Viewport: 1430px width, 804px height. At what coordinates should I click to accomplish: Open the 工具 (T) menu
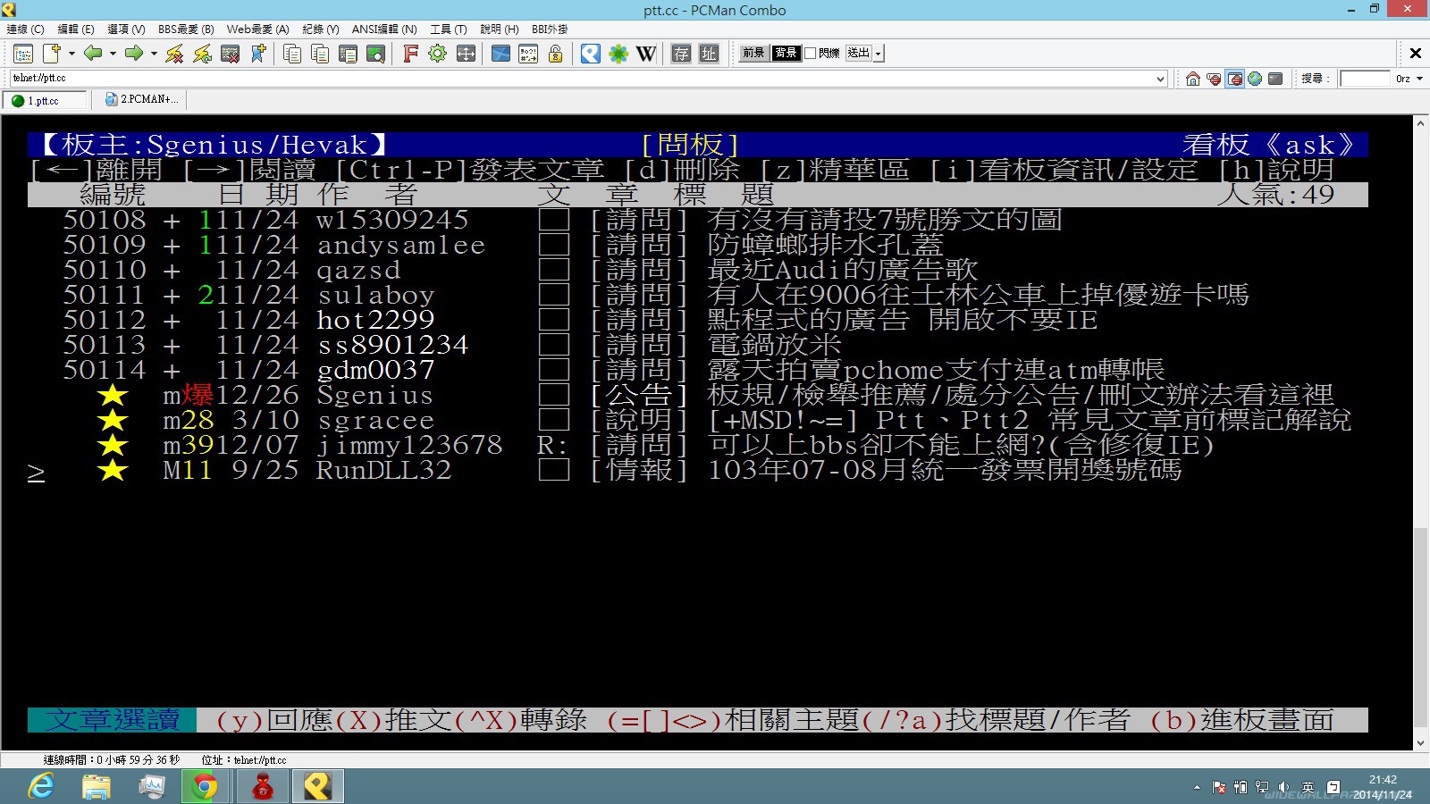[x=449, y=29]
